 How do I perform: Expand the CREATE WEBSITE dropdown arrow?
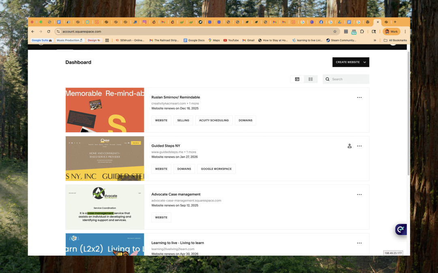coord(364,62)
